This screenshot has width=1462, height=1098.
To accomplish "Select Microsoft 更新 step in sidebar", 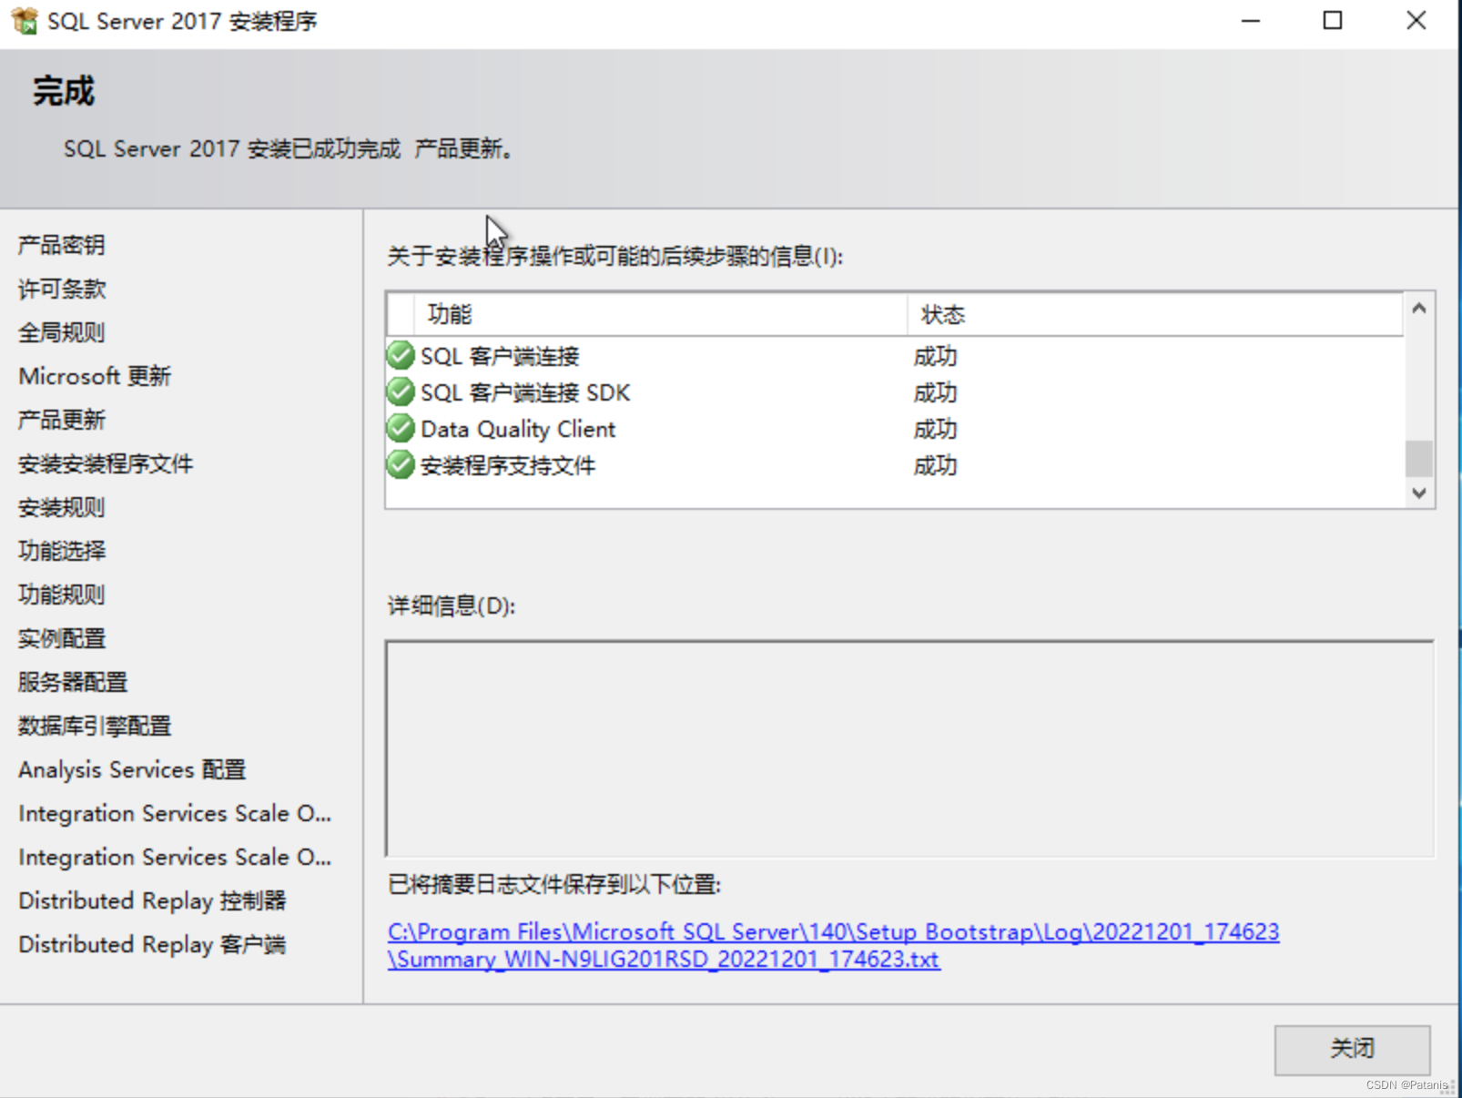I will tap(95, 376).
